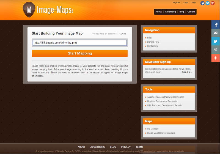Focus the image URL input field

(80, 43)
